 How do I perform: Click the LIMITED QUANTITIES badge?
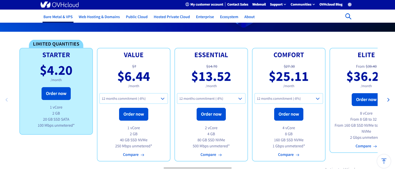pos(56,44)
